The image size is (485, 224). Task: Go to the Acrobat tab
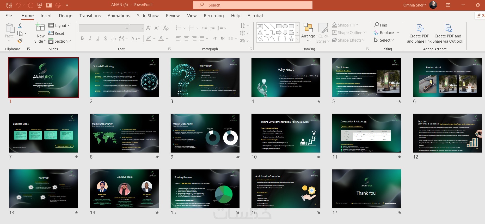[x=255, y=16]
